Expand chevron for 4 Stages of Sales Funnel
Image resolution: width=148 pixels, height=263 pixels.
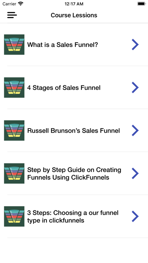pos(135,88)
